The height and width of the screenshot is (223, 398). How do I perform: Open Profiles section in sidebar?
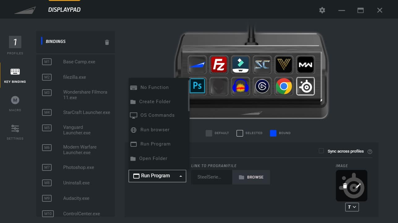click(15, 45)
